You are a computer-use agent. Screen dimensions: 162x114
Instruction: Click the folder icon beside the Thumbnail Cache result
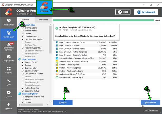tap(57, 61)
